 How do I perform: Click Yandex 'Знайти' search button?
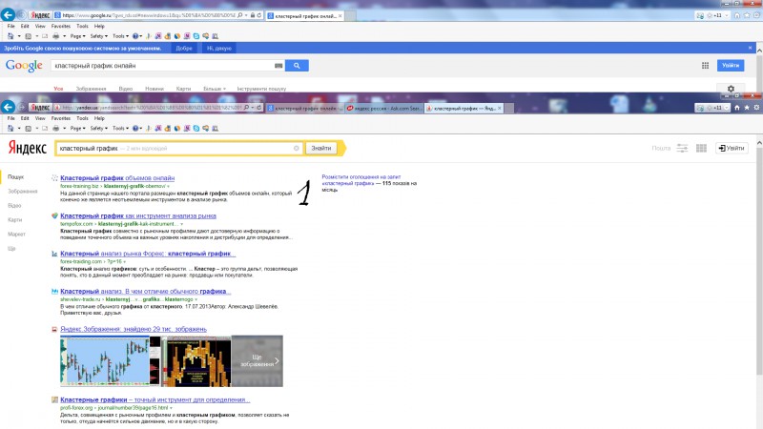pos(321,148)
